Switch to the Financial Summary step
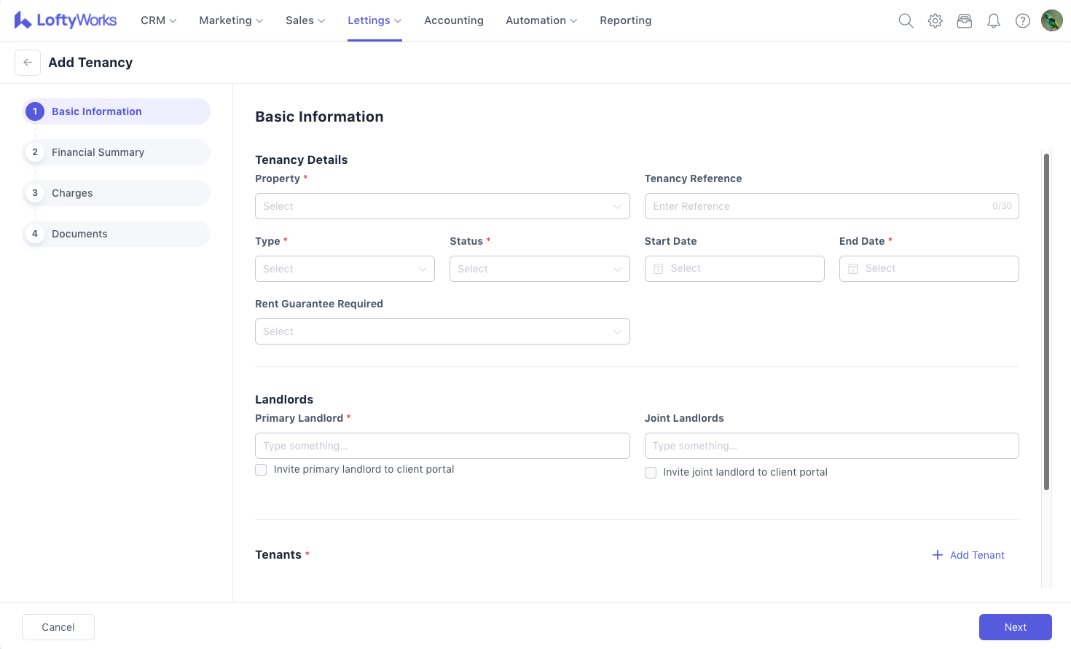Viewport: 1071px width, 649px height. tap(98, 152)
